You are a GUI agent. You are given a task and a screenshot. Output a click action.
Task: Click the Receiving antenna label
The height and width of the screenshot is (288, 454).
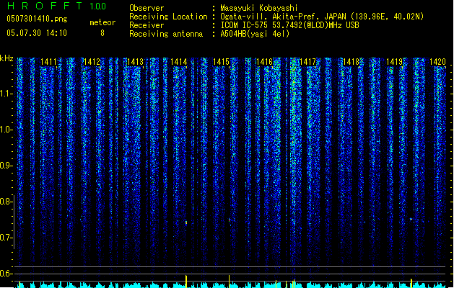tap(166, 34)
